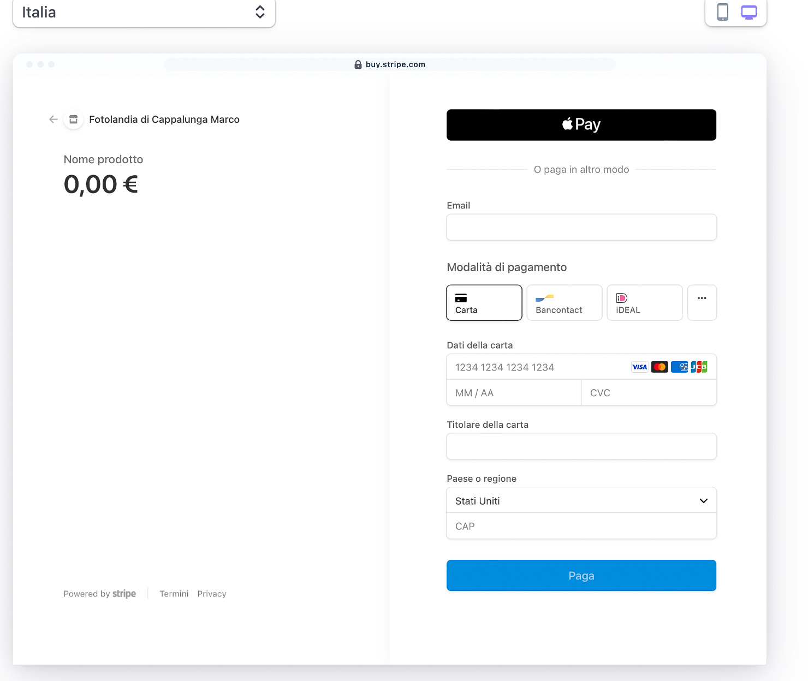Viewport: 808px width, 681px height.
Task: Click the Fotolandia di Cappalunga Marco name
Action: pos(164,120)
